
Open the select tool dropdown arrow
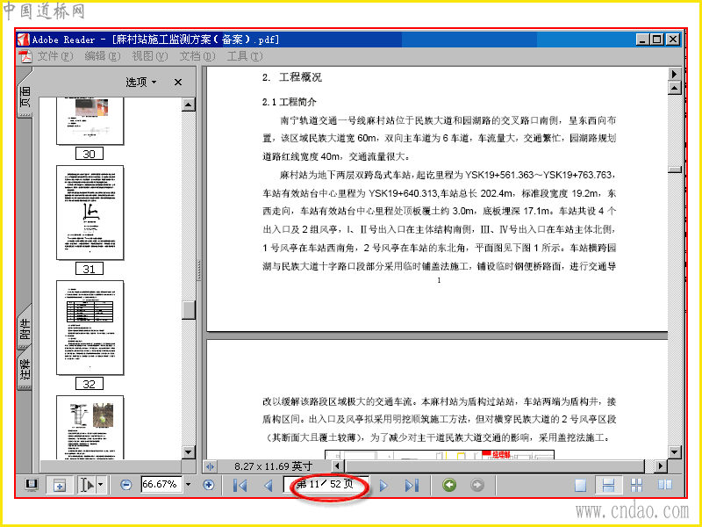tap(101, 485)
